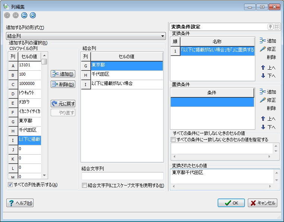
Task: Toggle すべての列を表示する checkbox
Action: pyautogui.click(x=10, y=185)
